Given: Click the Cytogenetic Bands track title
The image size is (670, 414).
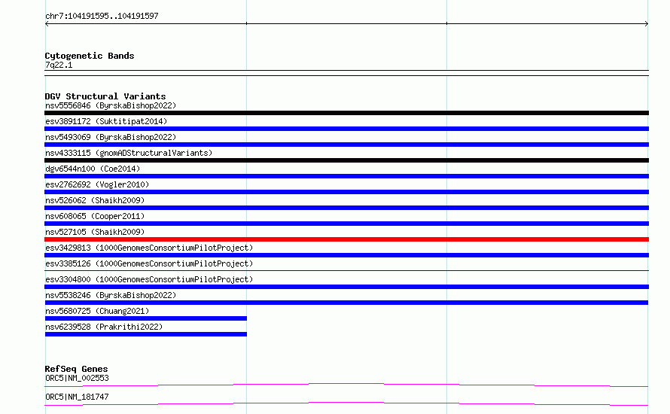Looking at the screenshot, I should [90, 56].
